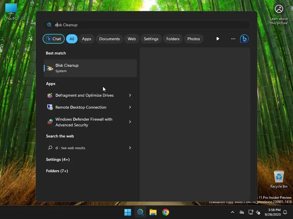293x219 pixels.
Task: Click inside the search text field
Action: point(146,25)
